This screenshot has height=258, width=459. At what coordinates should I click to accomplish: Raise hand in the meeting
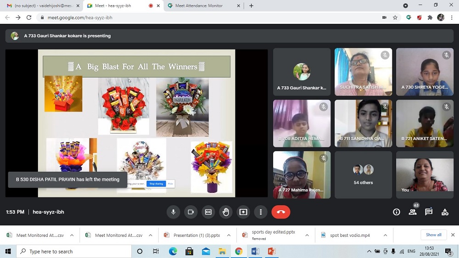click(226, 212)
